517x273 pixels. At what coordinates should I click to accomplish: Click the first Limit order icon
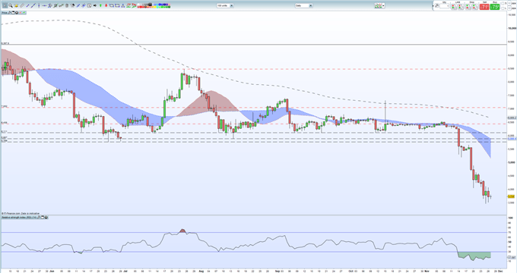[x=454, y=7]
